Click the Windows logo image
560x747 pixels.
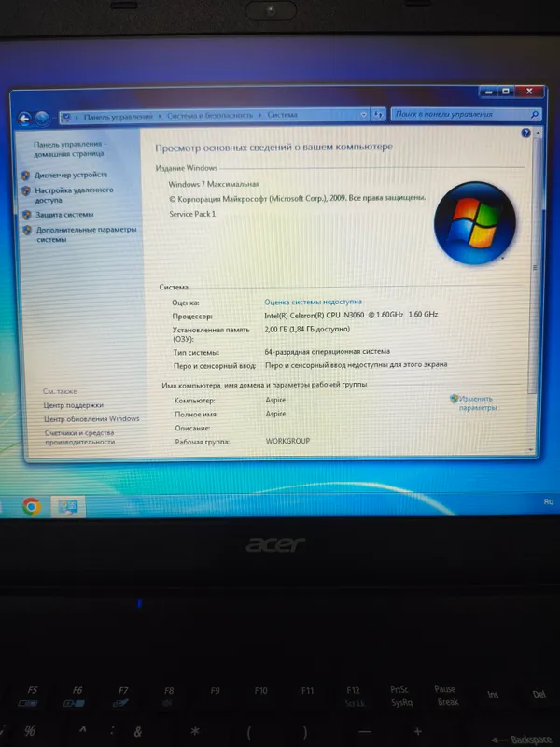[x=475, y=223]
